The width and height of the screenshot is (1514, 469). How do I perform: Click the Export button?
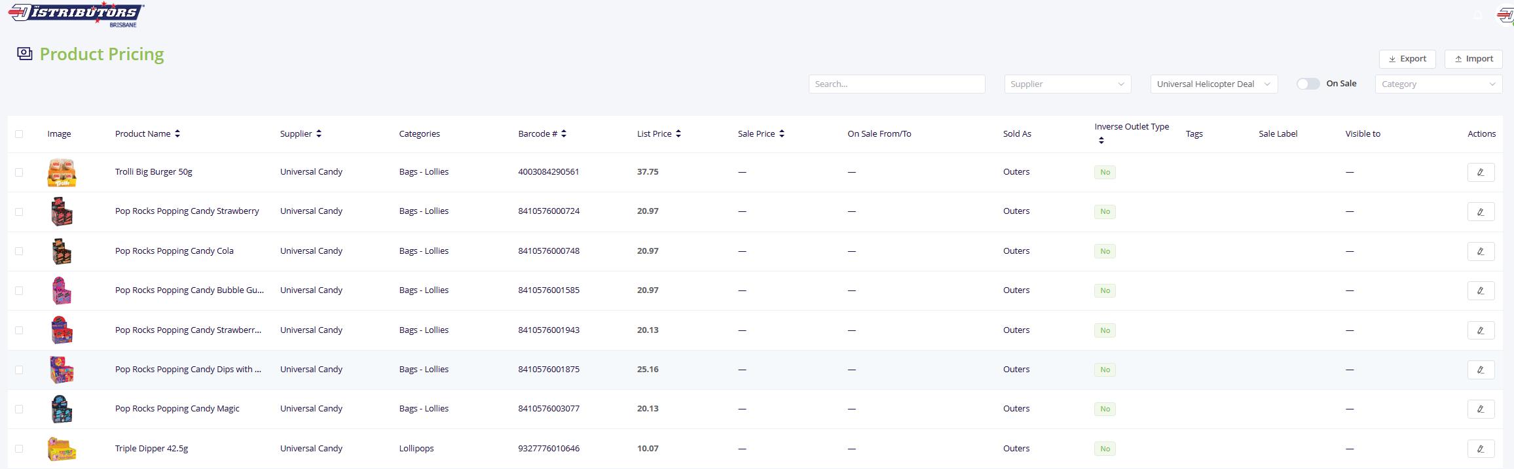coord(1407,59)
